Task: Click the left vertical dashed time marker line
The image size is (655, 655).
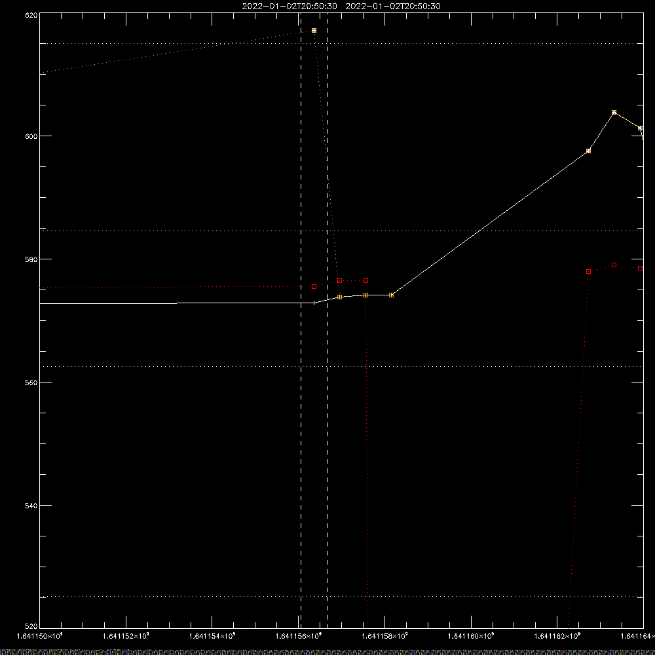Action: 301,320
